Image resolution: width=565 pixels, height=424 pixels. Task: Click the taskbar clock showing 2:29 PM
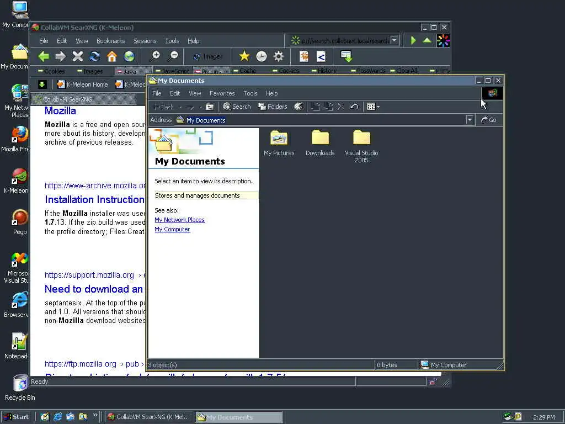pyautogui.click(x=543, y=417)
